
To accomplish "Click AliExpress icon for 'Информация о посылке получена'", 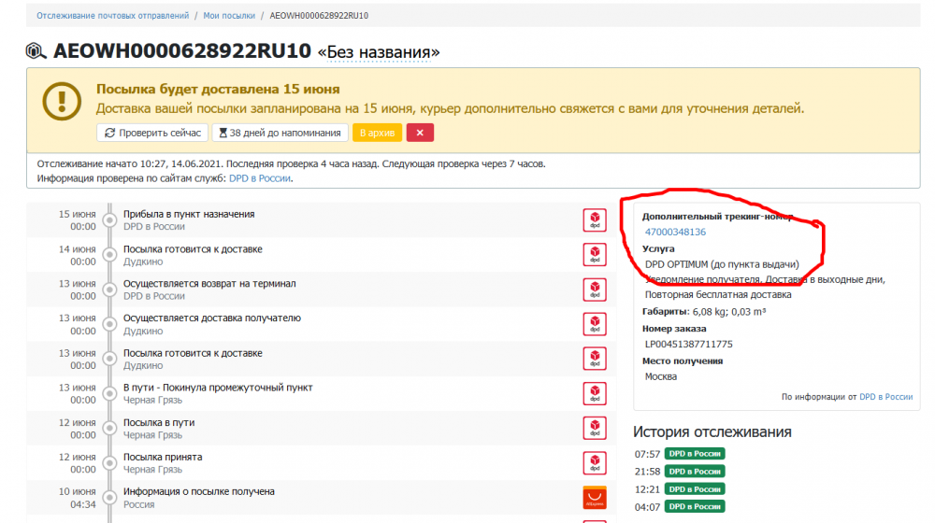I will (x=594, y=497).
